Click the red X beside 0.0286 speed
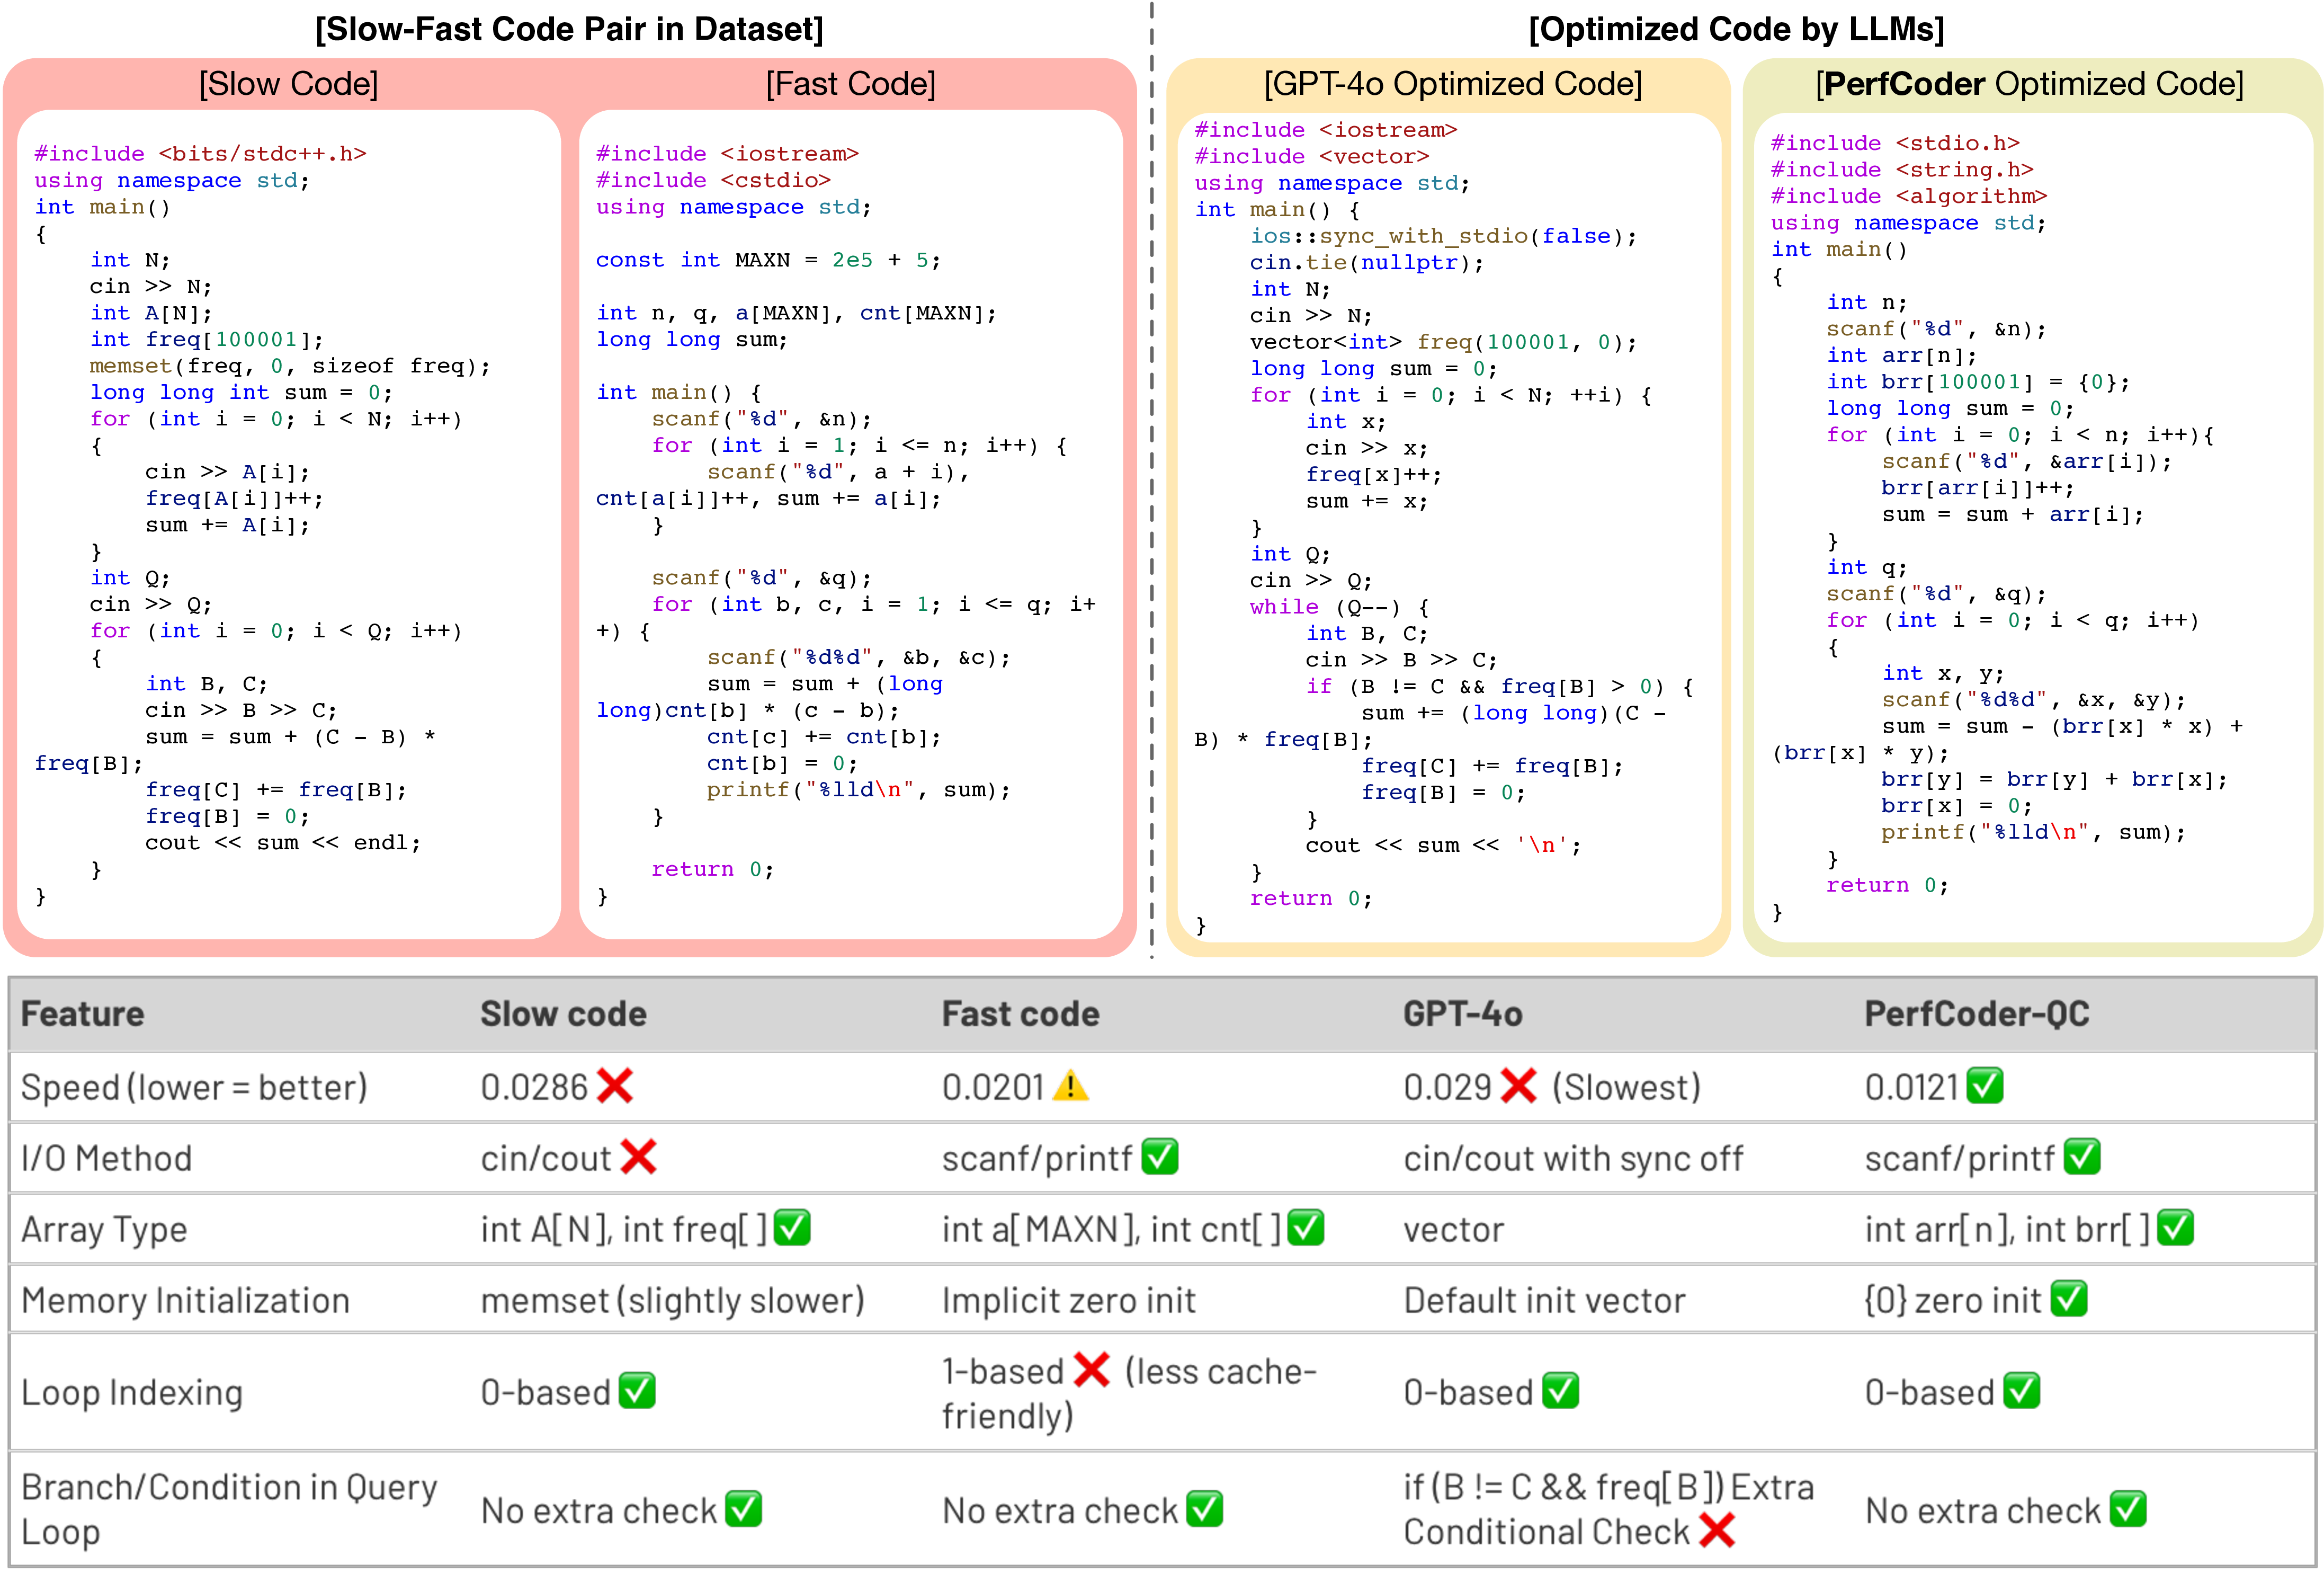The width and height of the screenshot is (2324, 1583). tap(615, 1085)
